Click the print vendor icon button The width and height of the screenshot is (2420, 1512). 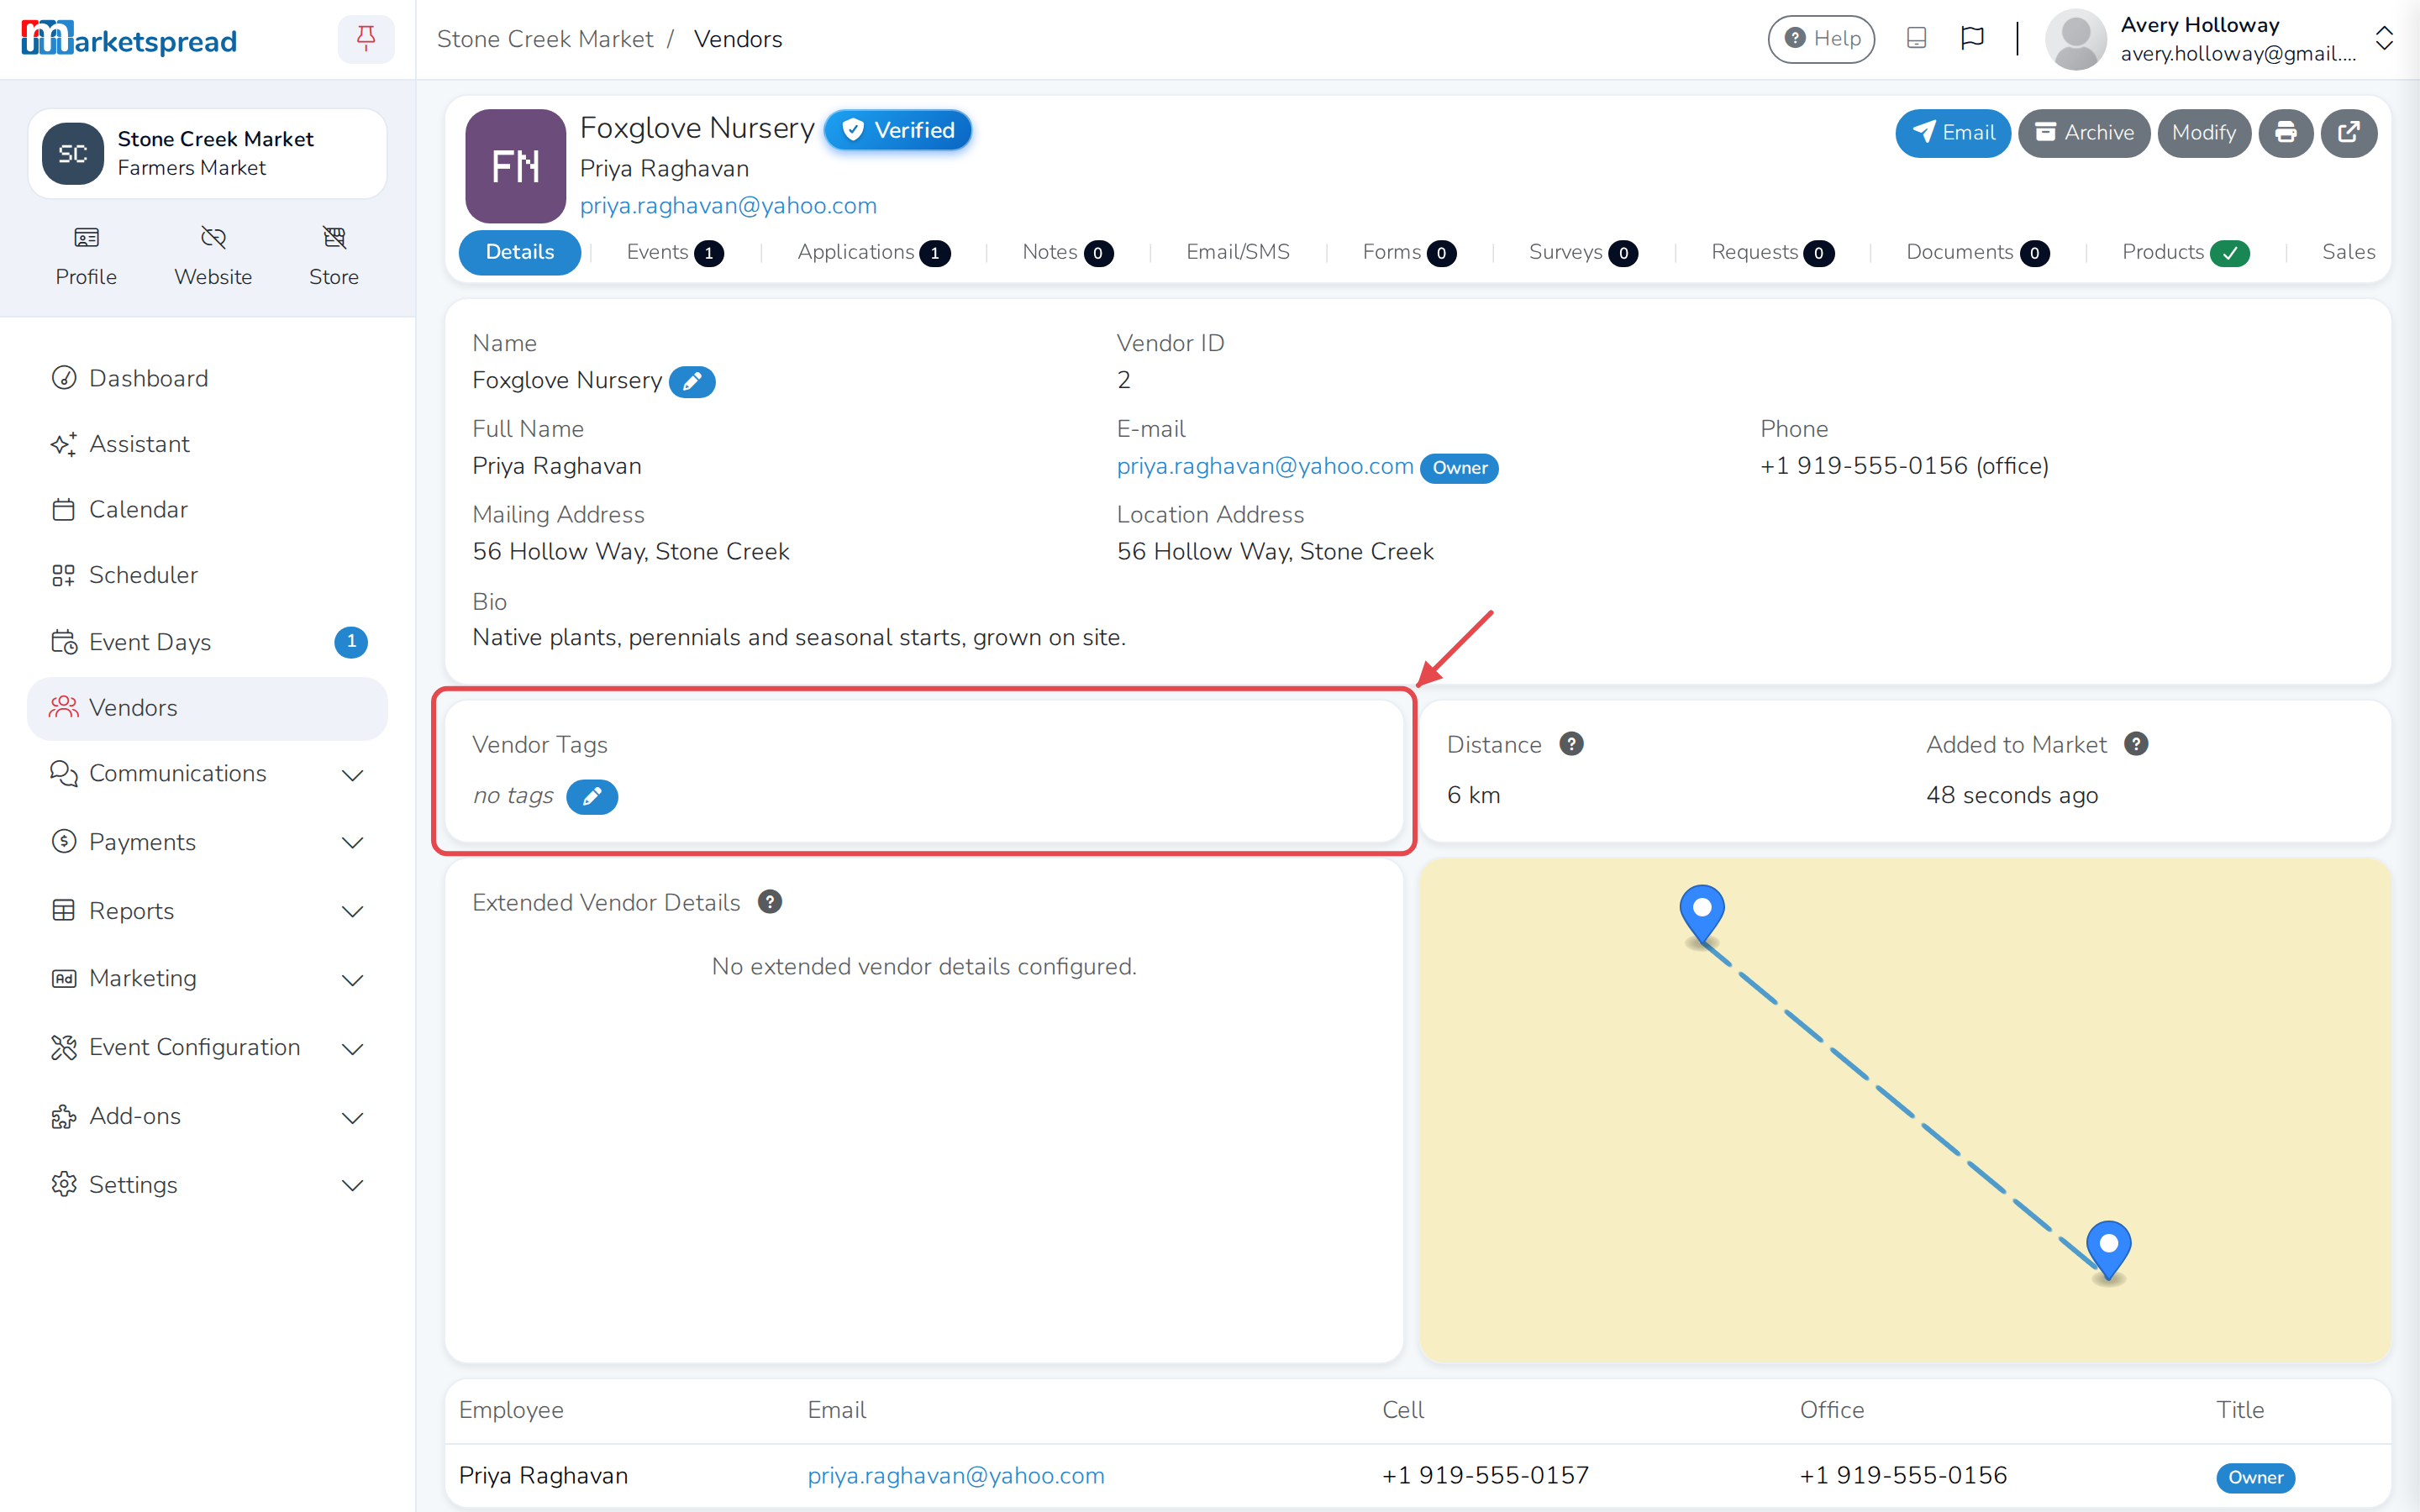point(2285,133)
